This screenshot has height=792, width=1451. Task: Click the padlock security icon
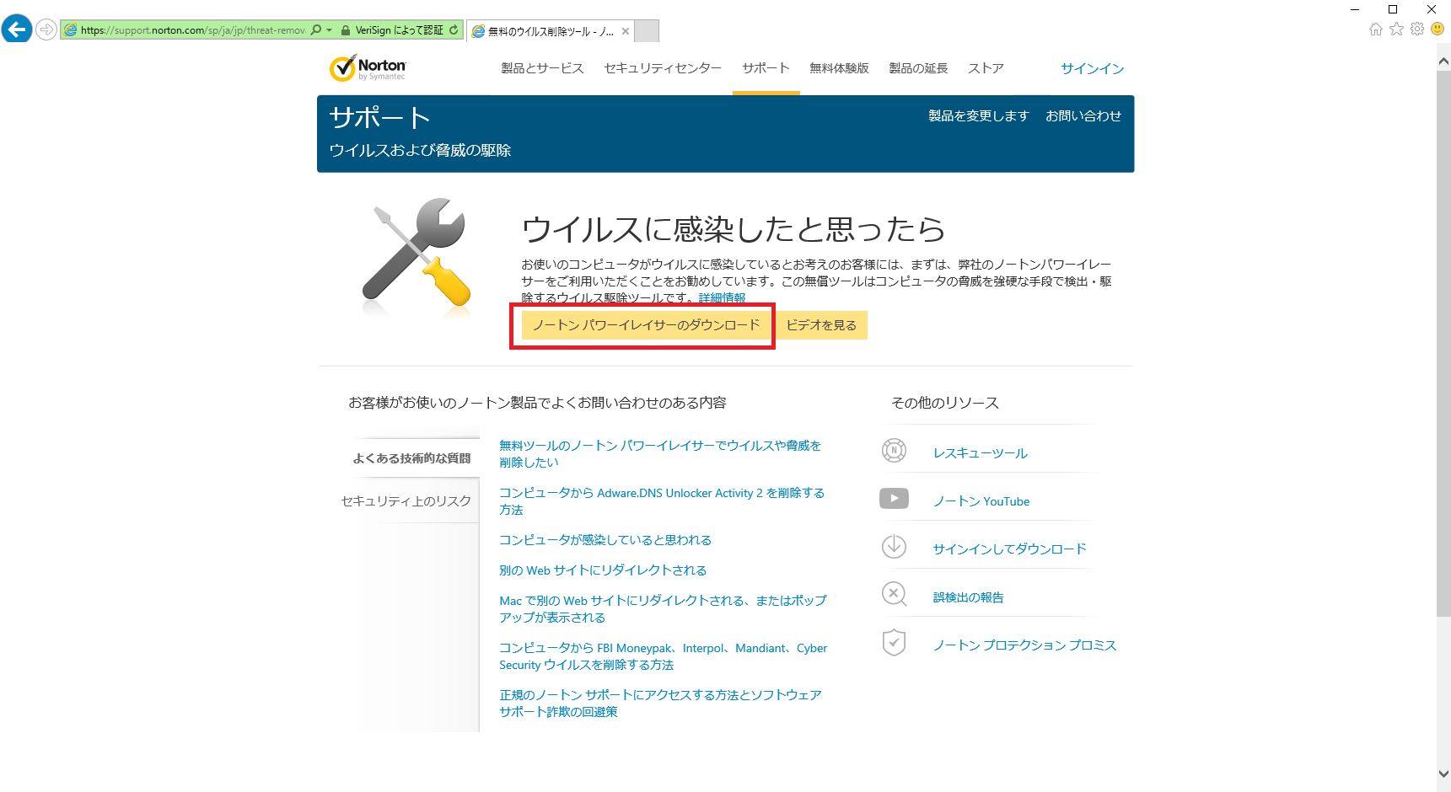tap(345, 30)
